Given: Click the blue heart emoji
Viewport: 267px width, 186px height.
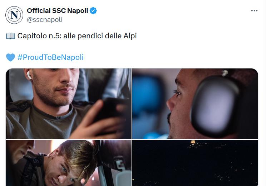Looking at the screenshot, I should coord(11,57).
